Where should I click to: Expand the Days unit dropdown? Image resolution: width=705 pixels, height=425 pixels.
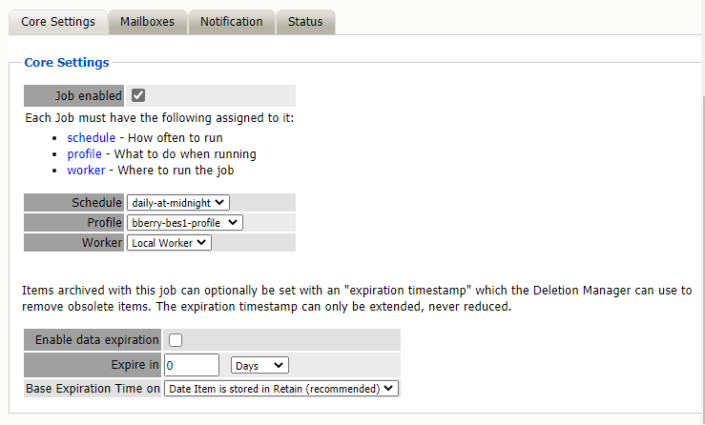[x=259, y=365]
